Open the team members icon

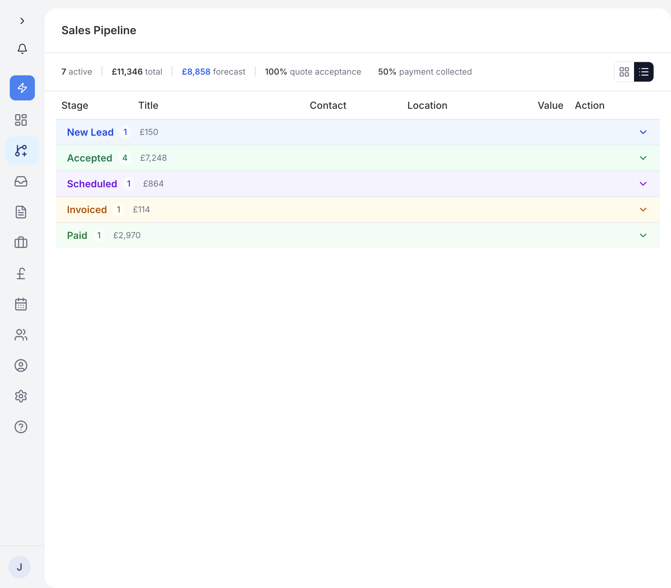pyautogui.click(x=21, y=335)
